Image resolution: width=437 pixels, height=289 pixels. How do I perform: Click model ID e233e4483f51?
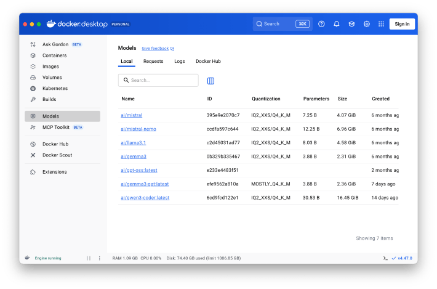click(x=222, y=170)
